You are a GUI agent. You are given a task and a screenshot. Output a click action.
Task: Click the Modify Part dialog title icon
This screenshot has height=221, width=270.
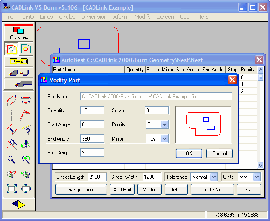click(x=44, y=80)
